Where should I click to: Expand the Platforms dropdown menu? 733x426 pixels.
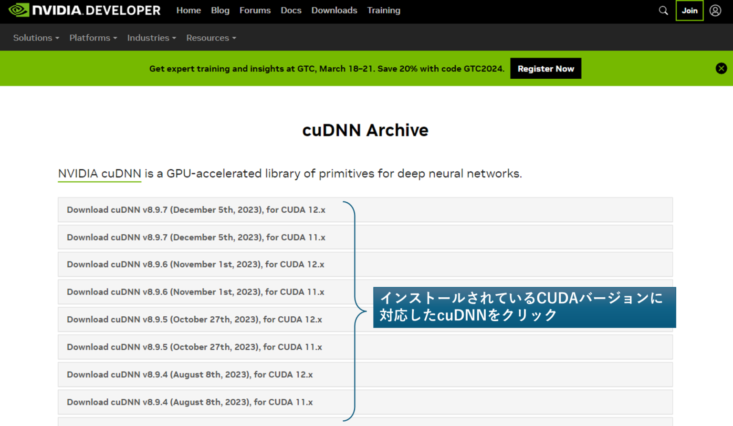(x=93, y=38)
